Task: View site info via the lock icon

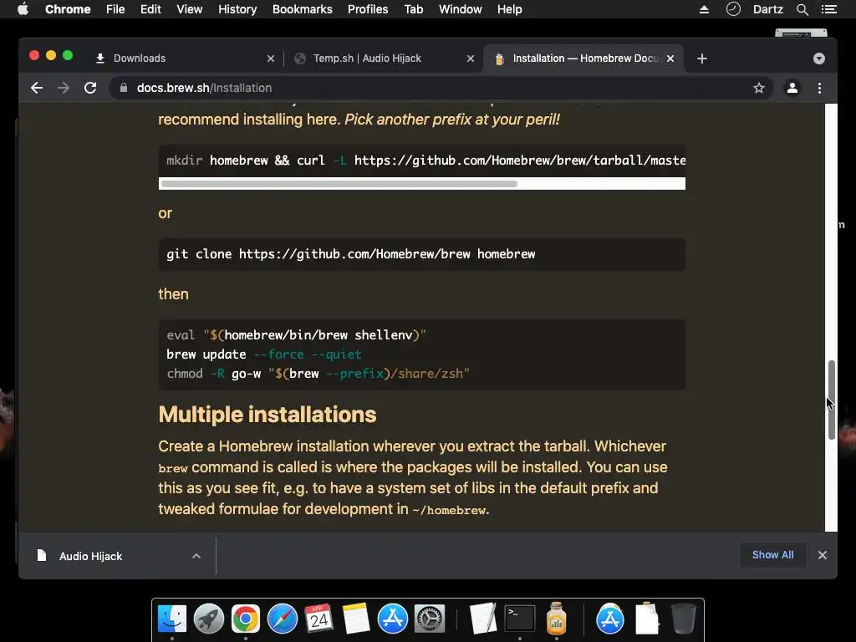Action: point(124,88)
